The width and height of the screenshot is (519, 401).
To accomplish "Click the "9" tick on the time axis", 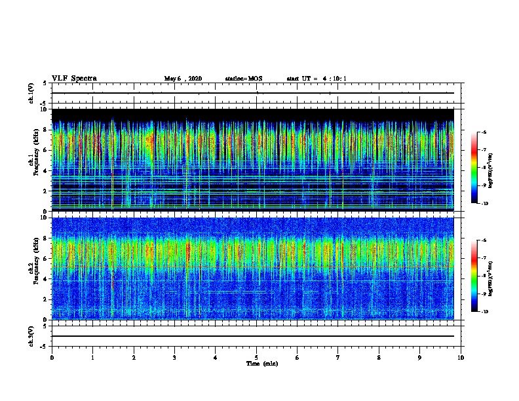I will click(419, 358).
